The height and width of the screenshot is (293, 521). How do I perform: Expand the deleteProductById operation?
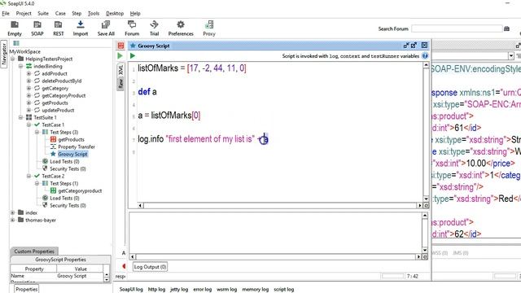(28, 81)
